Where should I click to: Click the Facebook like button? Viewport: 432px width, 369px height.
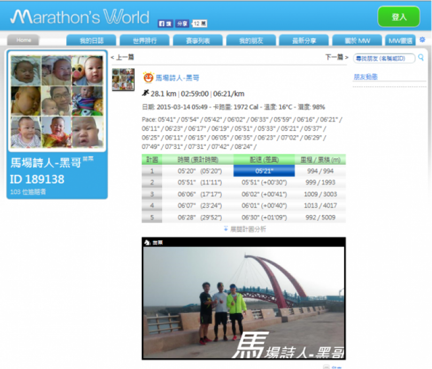[x=165, y=24]
